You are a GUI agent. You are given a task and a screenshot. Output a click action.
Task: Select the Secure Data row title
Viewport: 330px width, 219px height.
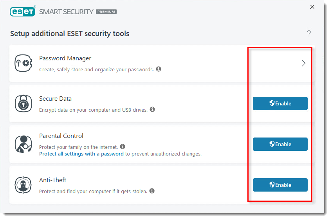[55, 99]
